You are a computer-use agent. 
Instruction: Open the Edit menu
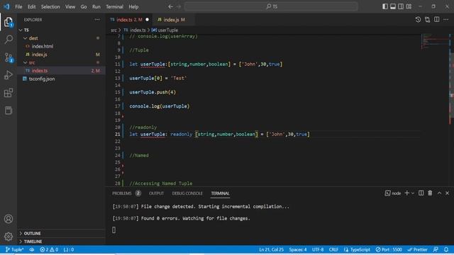pyautogui.click(x=31, y=6)
